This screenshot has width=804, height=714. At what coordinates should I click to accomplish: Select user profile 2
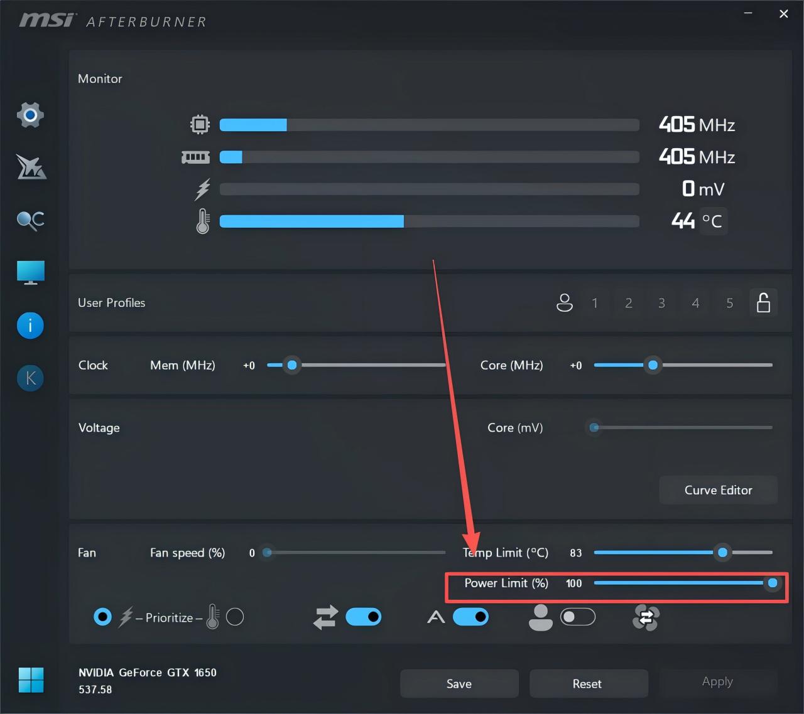[x=628, y=303]
